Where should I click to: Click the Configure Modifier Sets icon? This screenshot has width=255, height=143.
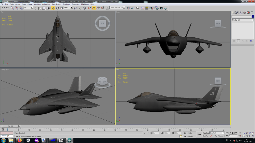click(251, 41)
